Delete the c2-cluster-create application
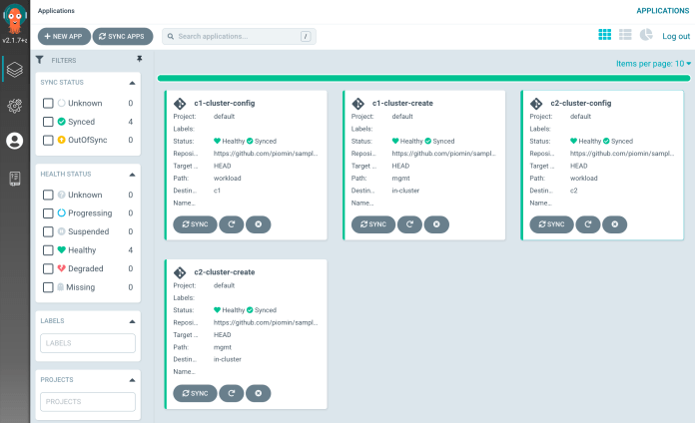The width and height of the screenshot is (695, 423). click(x=258, y=393)
